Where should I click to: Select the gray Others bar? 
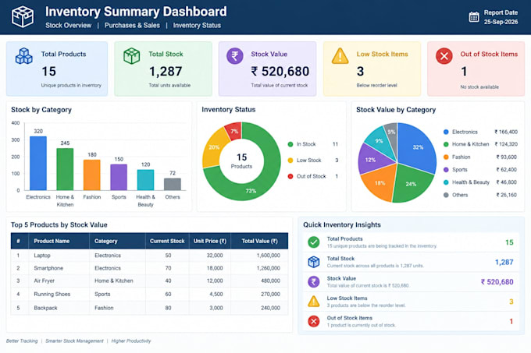[x=173, y=184]
